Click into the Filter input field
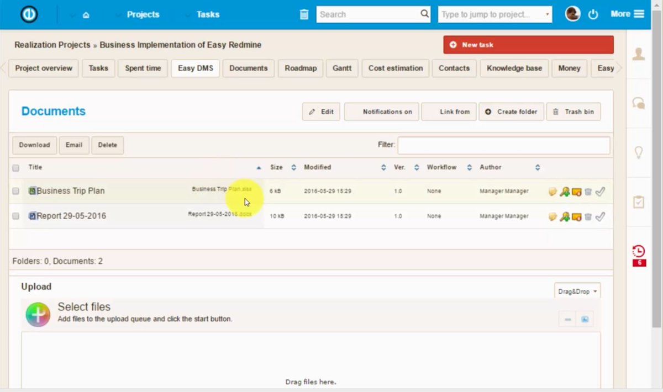The height and width of the screenshot is (392, 663). click(x=504, y=145)
